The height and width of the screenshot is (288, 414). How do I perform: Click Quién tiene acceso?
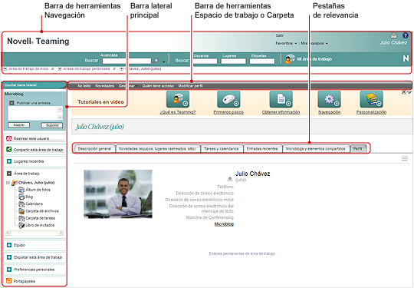[x=158, y=86]
